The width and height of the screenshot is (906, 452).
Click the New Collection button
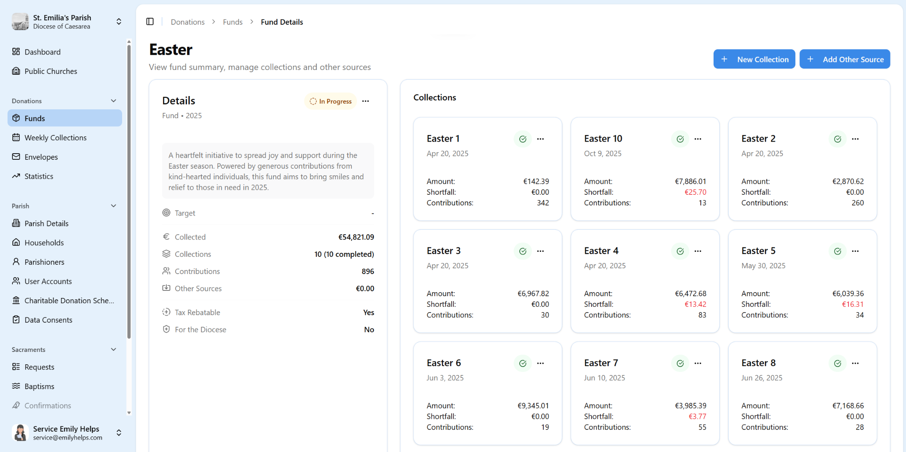(754, 59)
